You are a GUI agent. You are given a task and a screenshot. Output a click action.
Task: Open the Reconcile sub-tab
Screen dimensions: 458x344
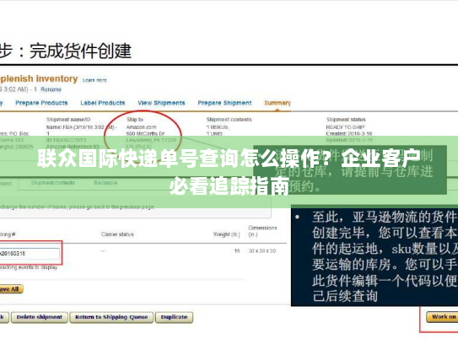(105, 183)
